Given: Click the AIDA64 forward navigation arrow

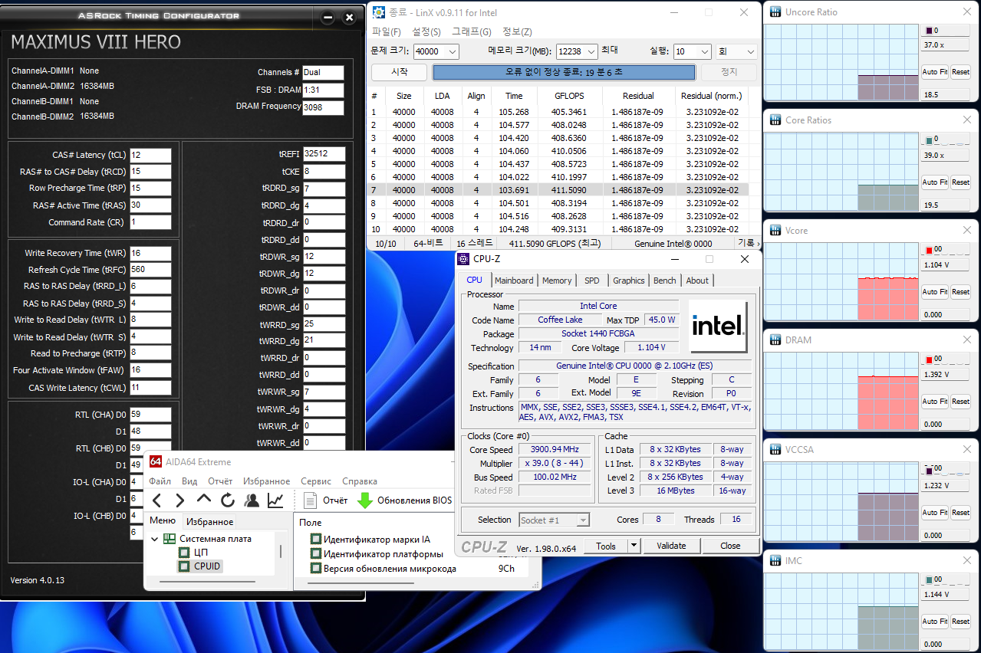Looking at the screenshot, I should [x=180, y=500].
